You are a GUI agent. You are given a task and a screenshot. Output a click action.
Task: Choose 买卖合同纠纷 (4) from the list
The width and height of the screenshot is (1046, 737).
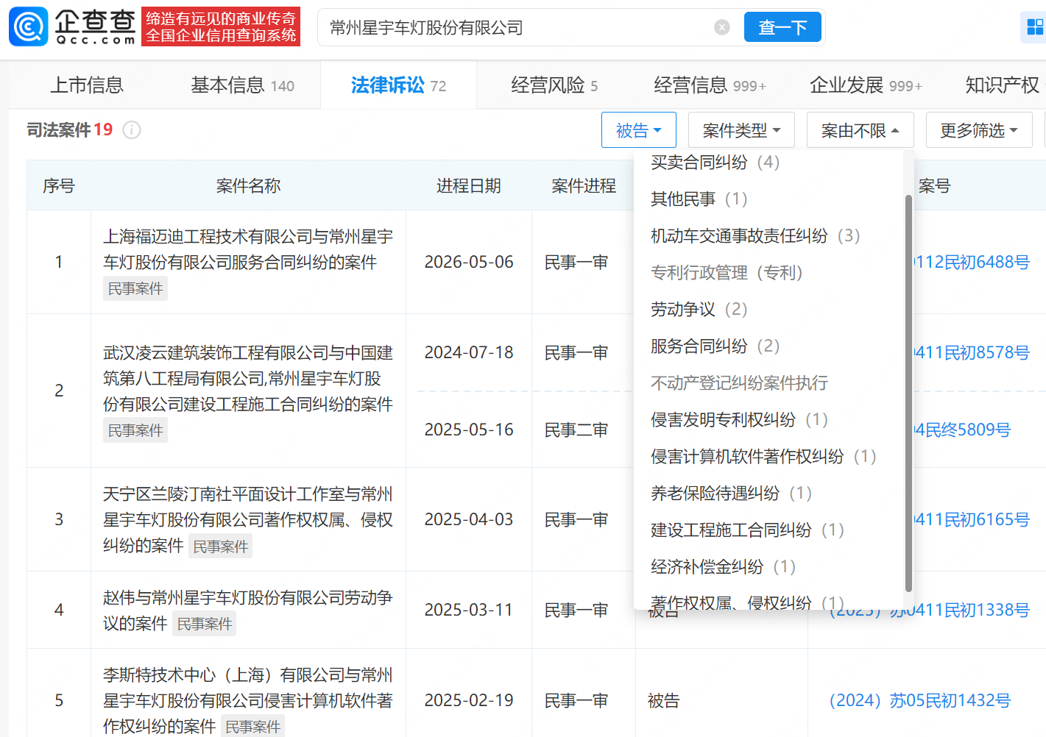[715, 162]
